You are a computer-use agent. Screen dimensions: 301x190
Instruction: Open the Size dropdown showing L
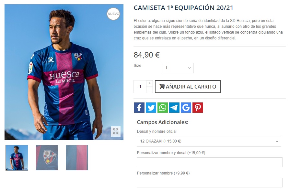[x=178, y=68]
